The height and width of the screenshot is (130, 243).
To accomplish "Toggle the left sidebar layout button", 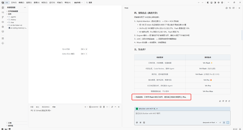I will pos(208,2).
